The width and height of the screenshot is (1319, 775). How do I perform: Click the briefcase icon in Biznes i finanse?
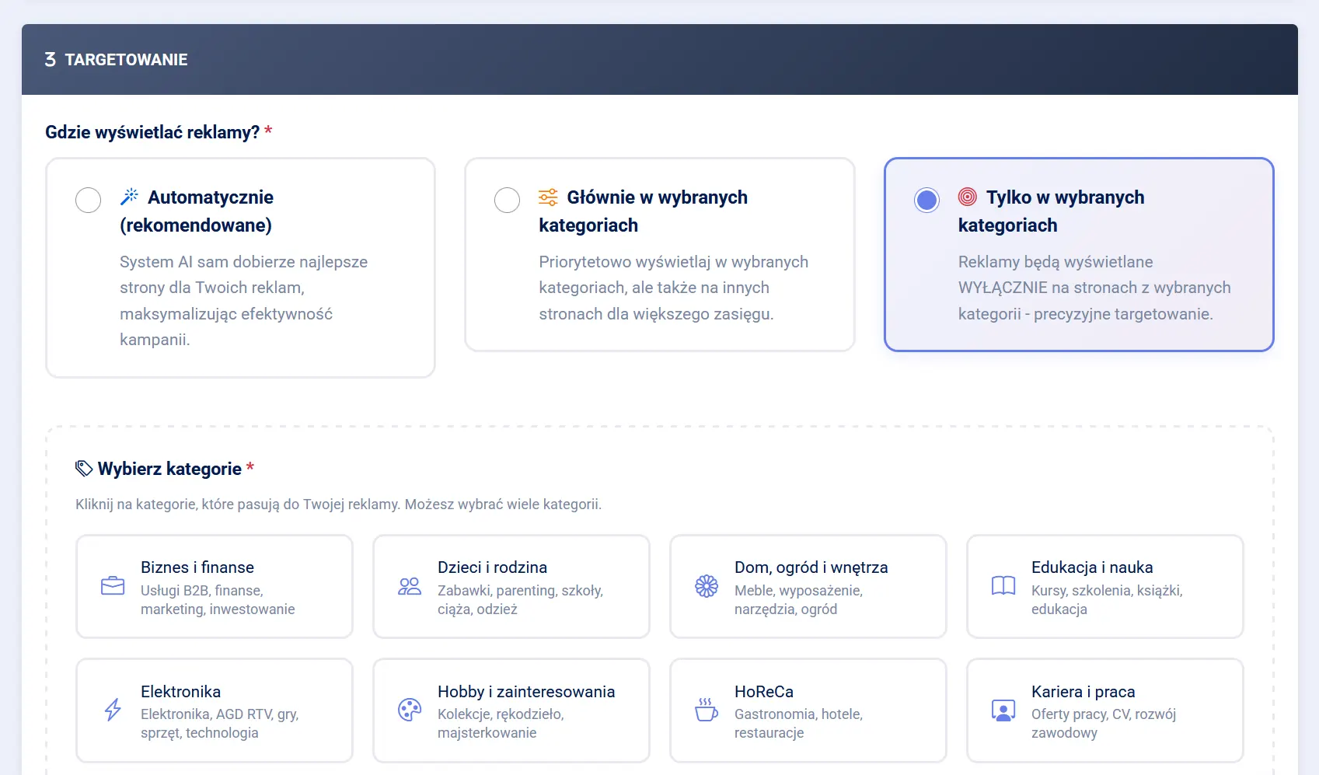[x=113, y=586]
